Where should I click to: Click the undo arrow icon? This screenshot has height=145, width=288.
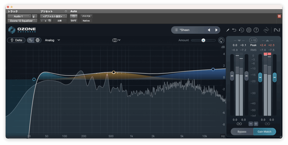(234, 30)
